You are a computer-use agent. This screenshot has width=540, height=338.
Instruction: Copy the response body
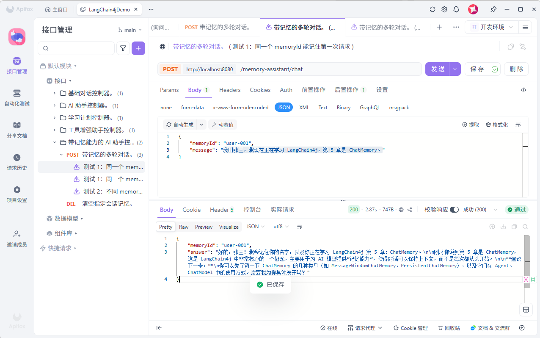[x=514, y=227]
